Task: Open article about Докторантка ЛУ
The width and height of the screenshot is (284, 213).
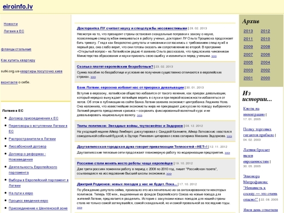Action: (132, 28)
